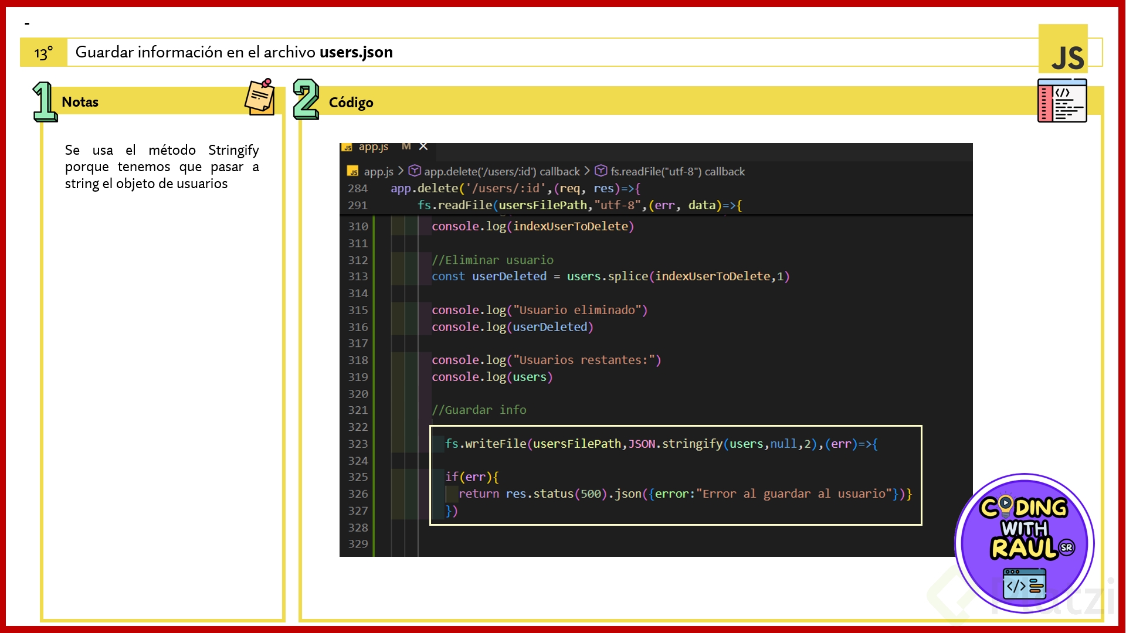The width and height of the screenshot is (1126, 633).
Task: Click the fs.readFile("utf-8") callback breadcrumb
Action: tap(677, 171)
